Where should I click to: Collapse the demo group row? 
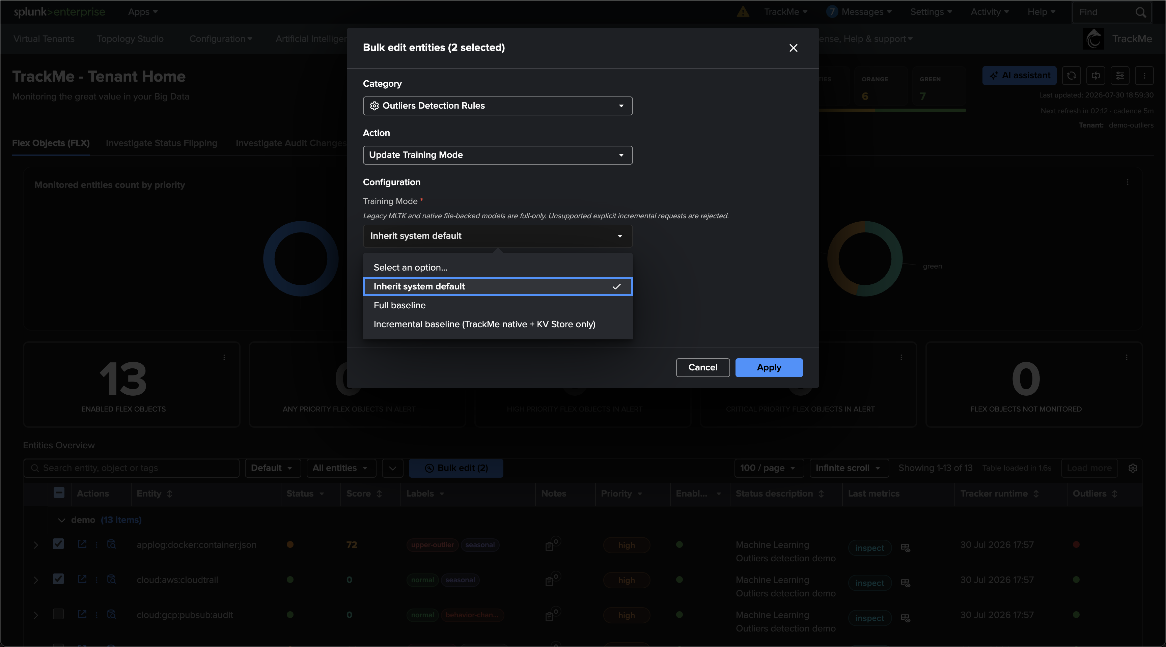pos(61,520)
